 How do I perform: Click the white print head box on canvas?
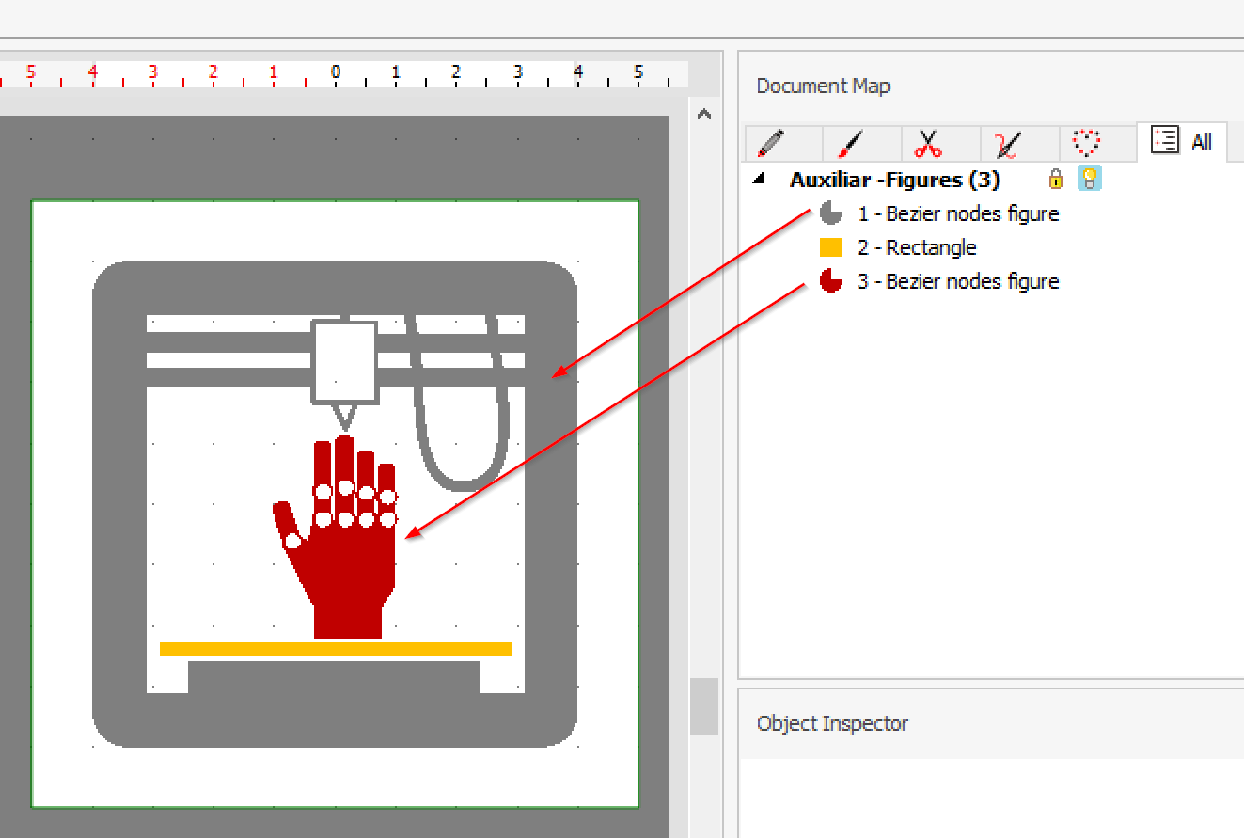[x=344, y=362]
